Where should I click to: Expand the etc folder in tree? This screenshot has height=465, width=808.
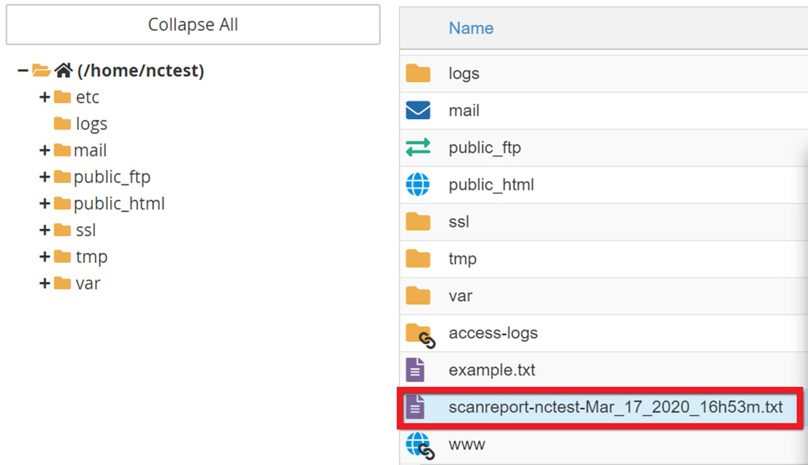[x=44, y=97]
